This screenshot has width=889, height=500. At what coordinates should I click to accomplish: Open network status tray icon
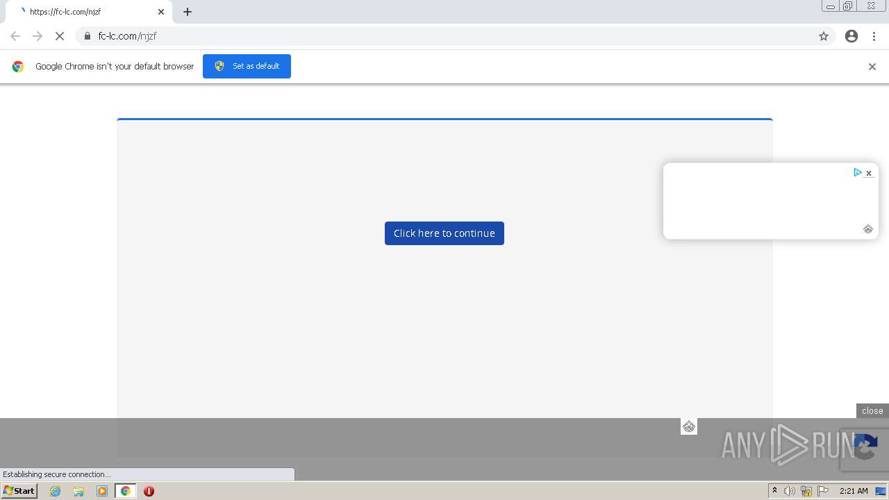coord(806,491)
